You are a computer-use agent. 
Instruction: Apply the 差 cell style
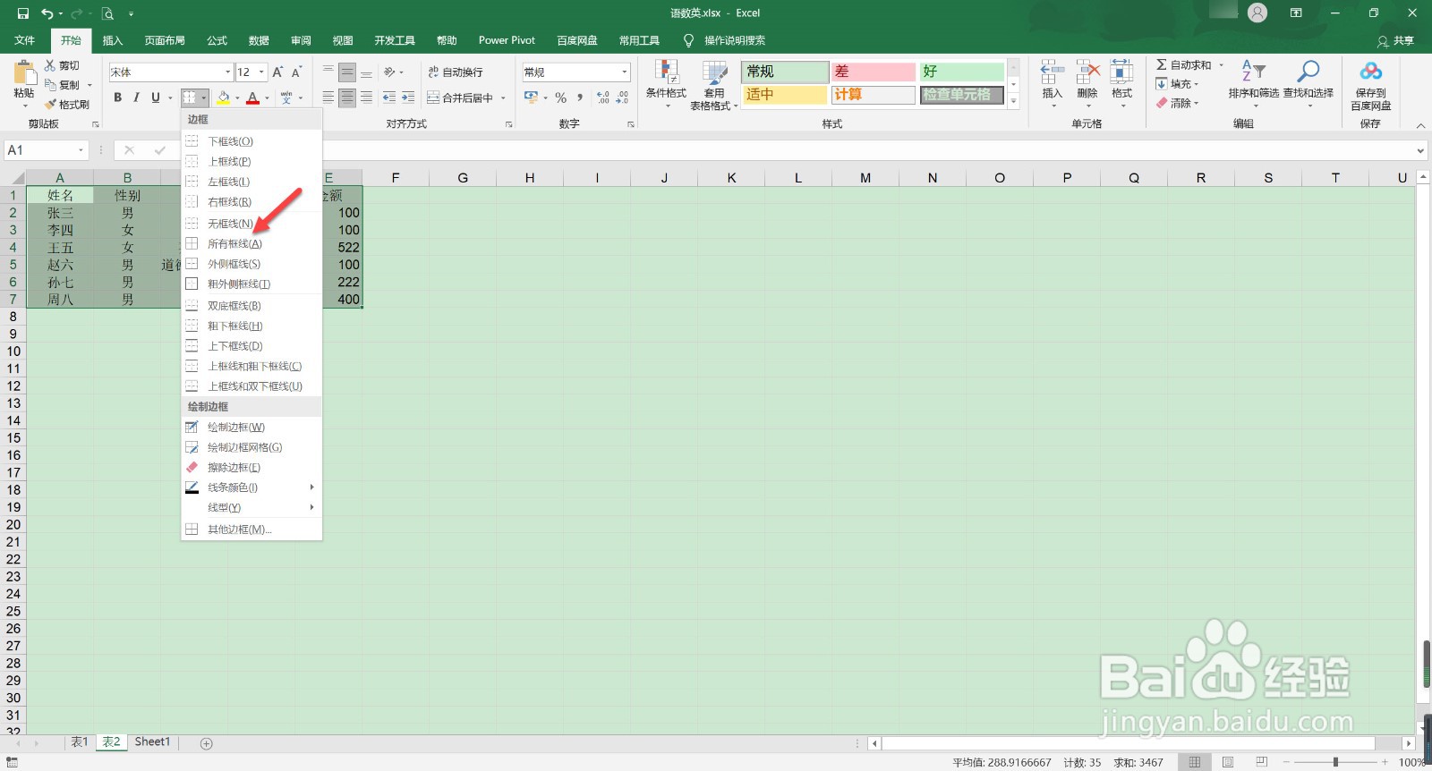(x=874, y=72)
